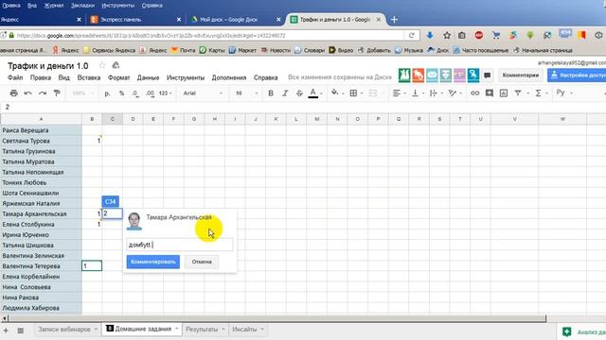Open a new browser tab

[394, 19]
